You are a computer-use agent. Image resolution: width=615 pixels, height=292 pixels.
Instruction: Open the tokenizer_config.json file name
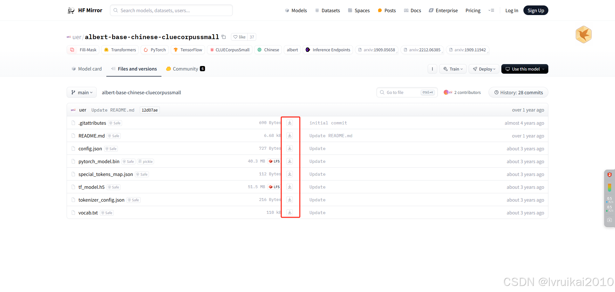tap(102, 200)
